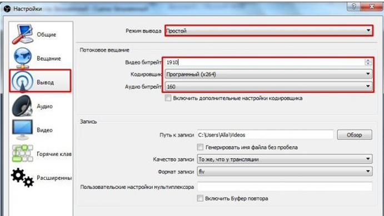Open the Общие settings icon
The image size is (384, 216).
pyautogui.click(x=22, y=34)
